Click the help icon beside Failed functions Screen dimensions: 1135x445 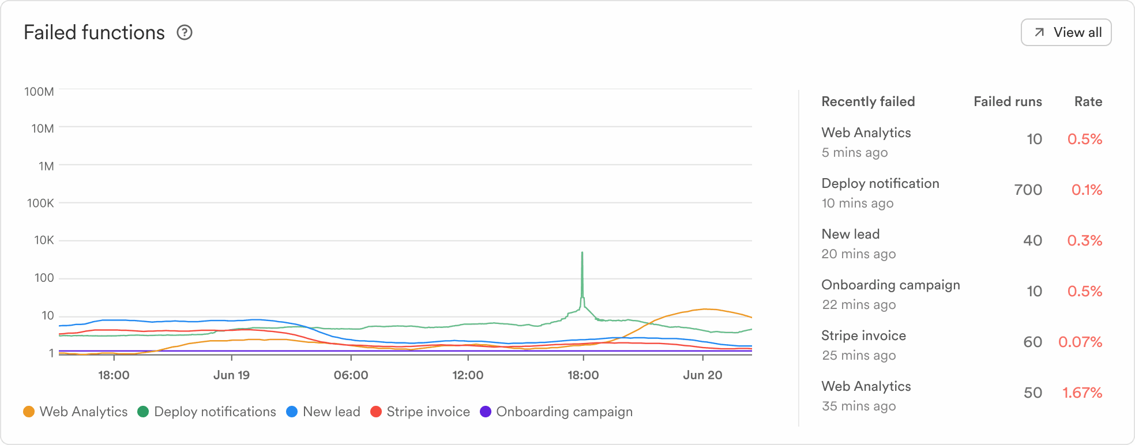[x=185, y=33]
